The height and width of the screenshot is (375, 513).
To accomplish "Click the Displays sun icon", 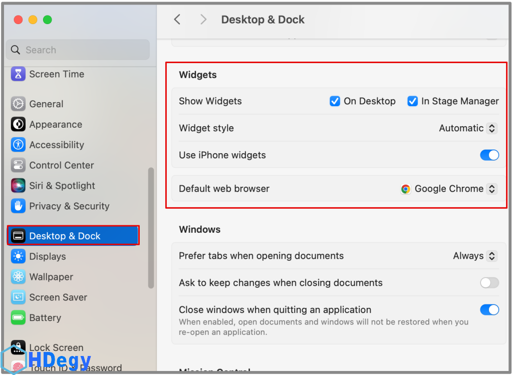I will [x=19, y=256].
